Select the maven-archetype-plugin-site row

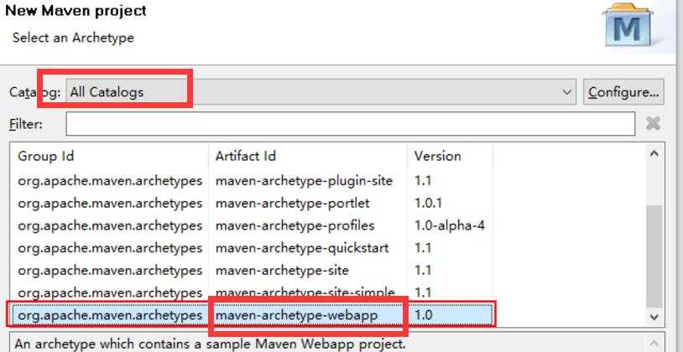tap(253, 181)
